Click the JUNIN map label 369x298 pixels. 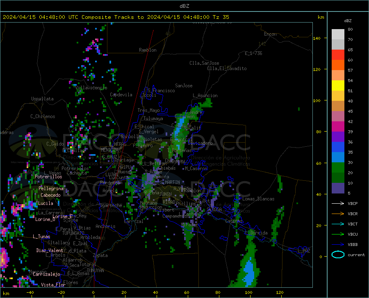click(166, 194)
